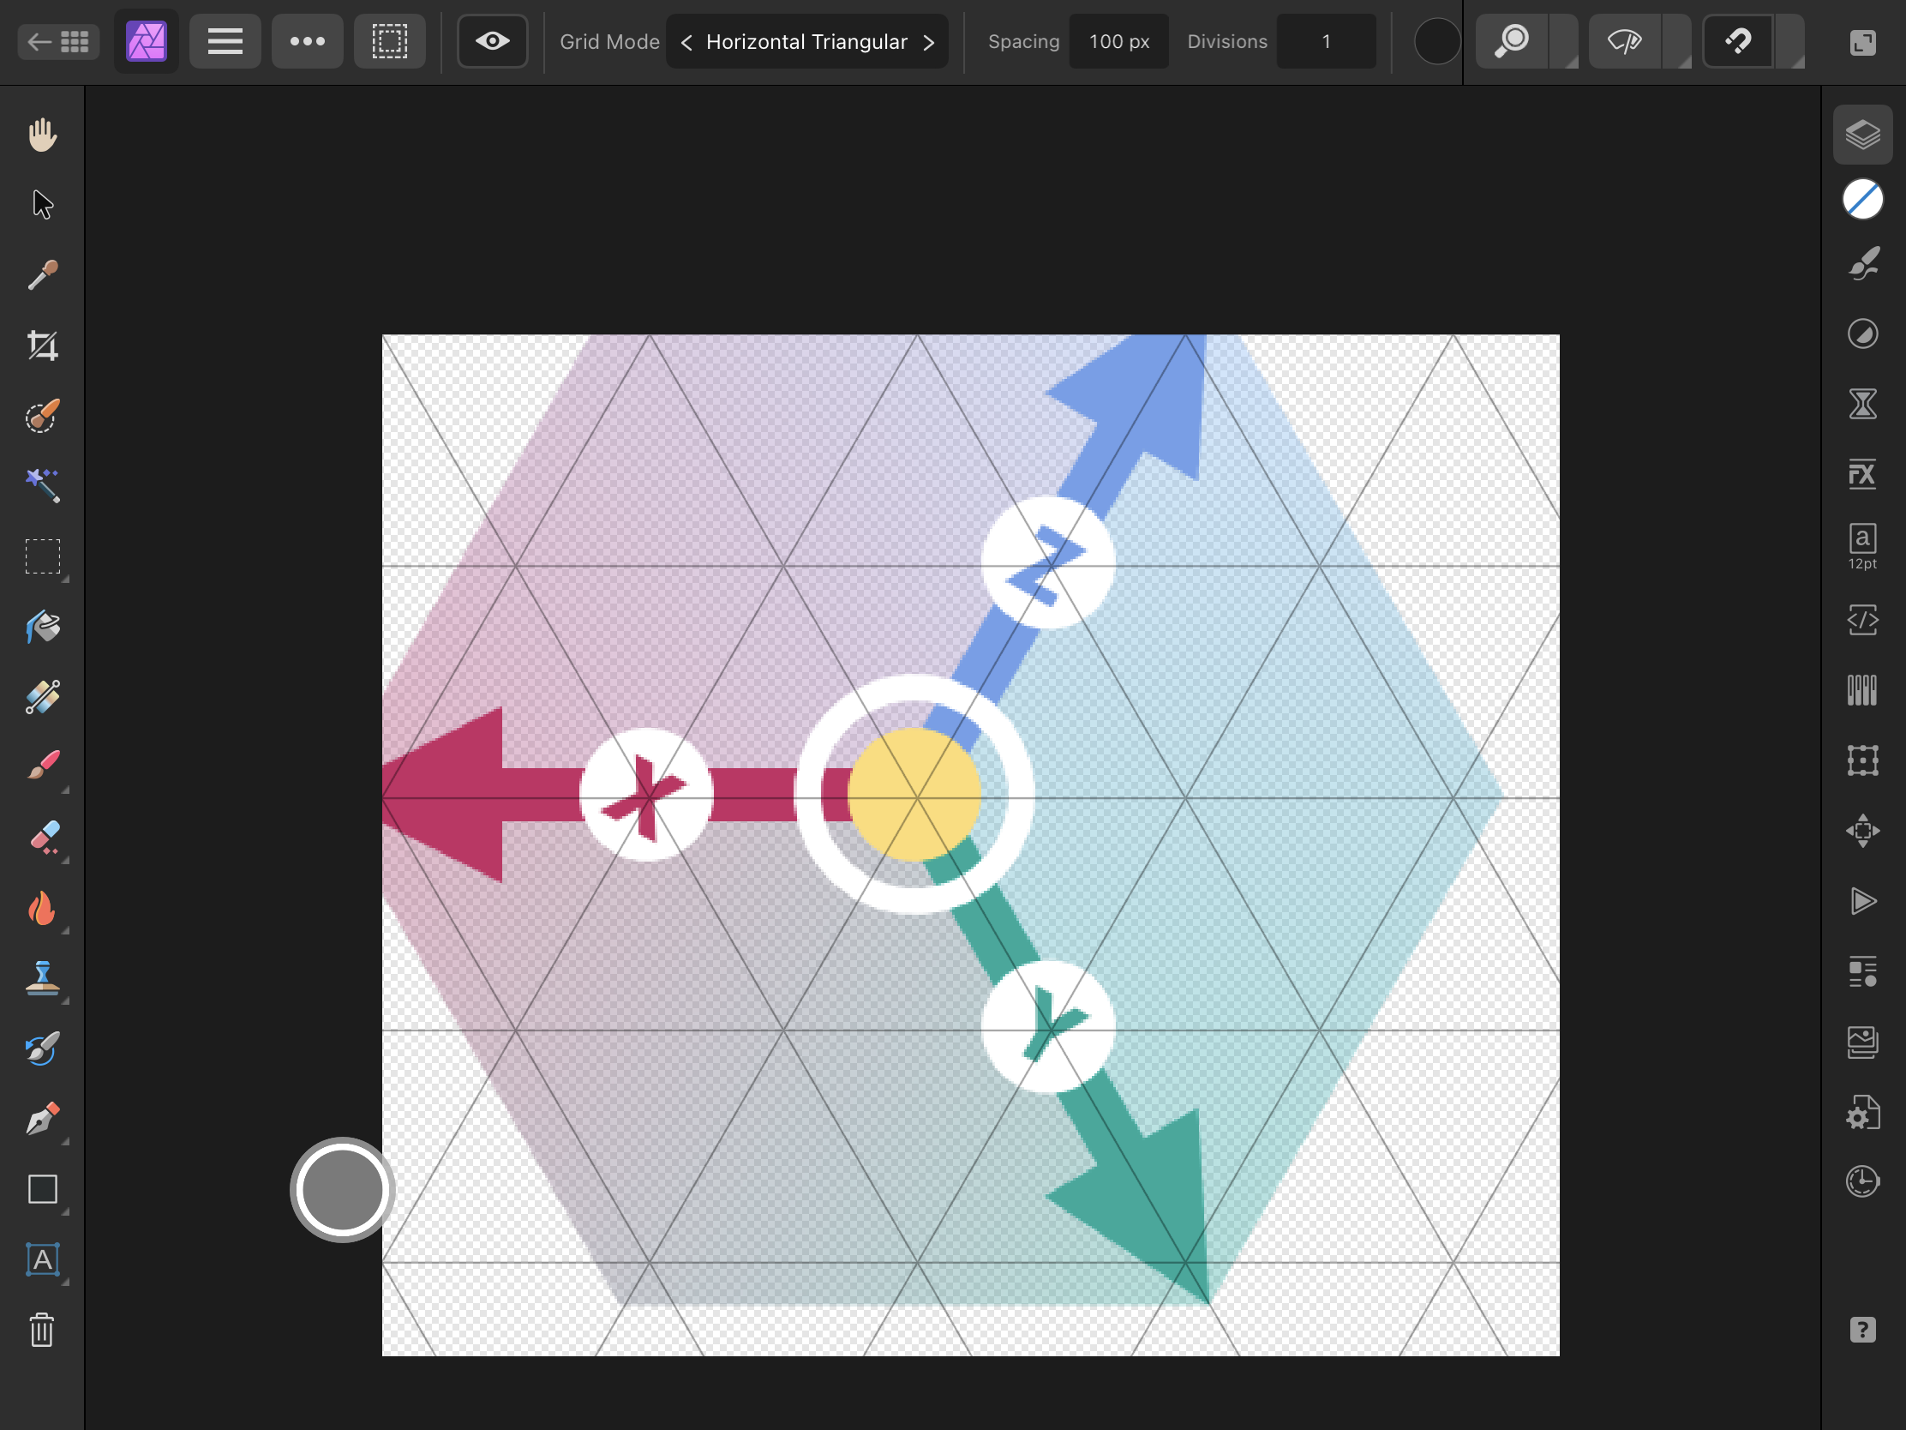The height and width of the screenshot is (1430, 1906).
Task: Activate the Crop tool
Action: tap(41, 345)
